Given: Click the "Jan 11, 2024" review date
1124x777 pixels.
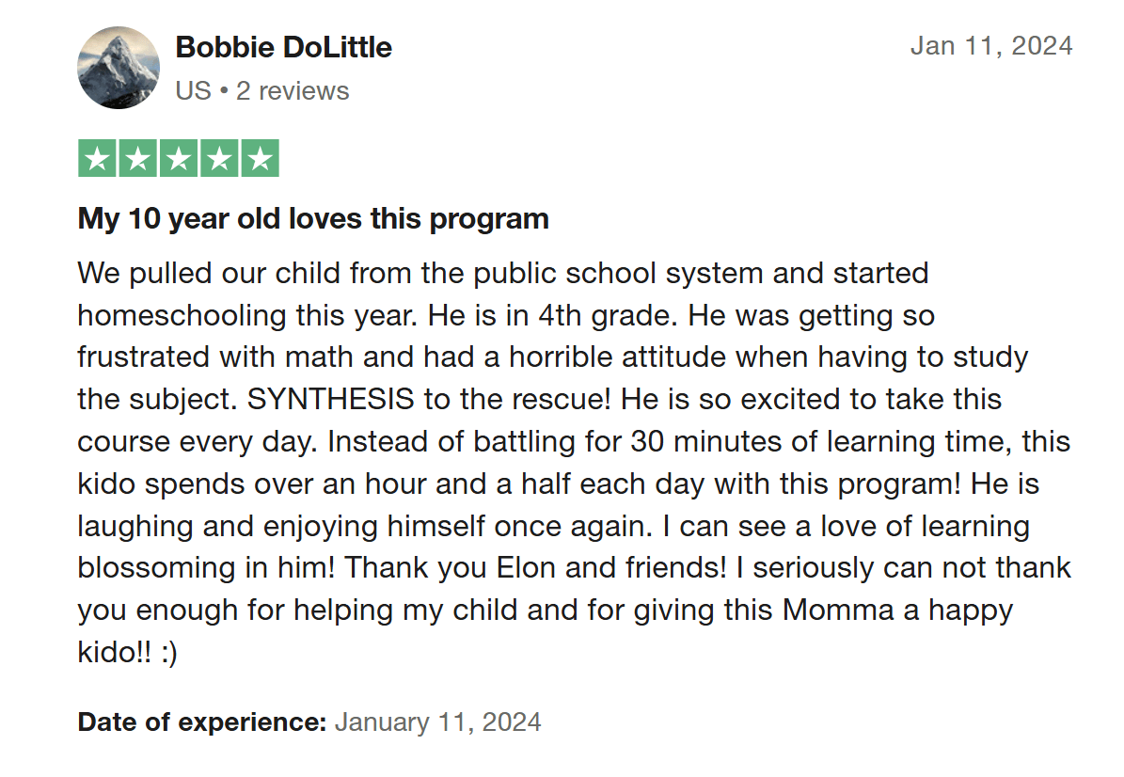Looking at the screenshot, I should 991,45.
